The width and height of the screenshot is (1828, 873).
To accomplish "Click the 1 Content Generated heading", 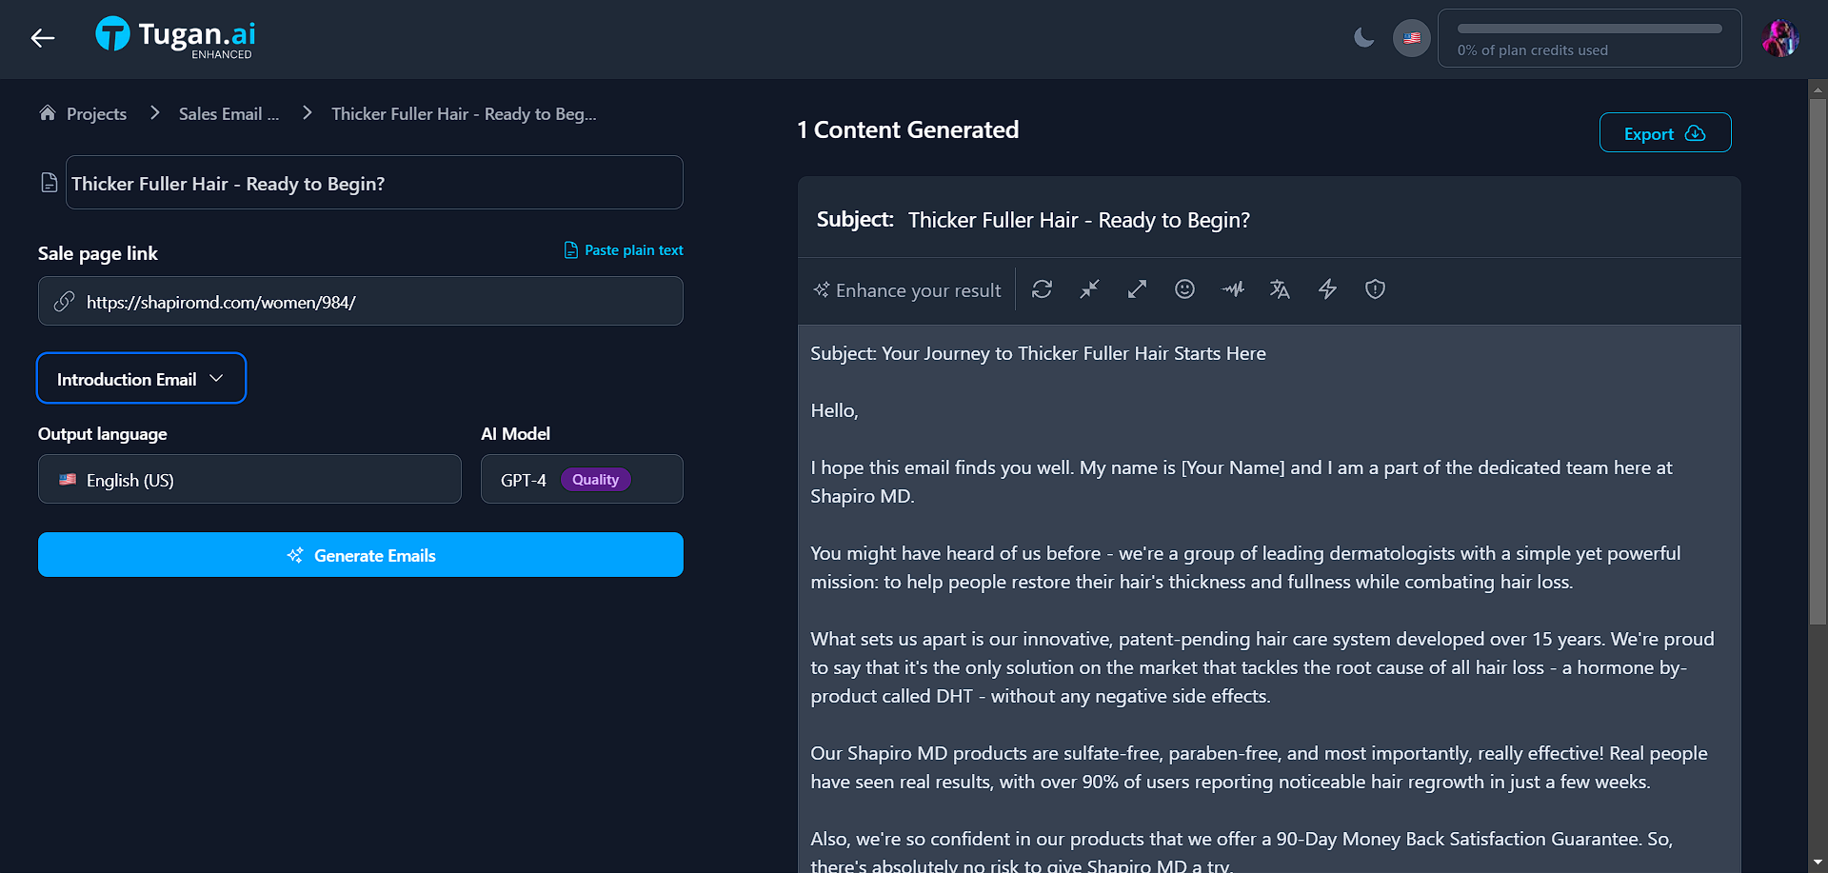I will coord(908,129).
